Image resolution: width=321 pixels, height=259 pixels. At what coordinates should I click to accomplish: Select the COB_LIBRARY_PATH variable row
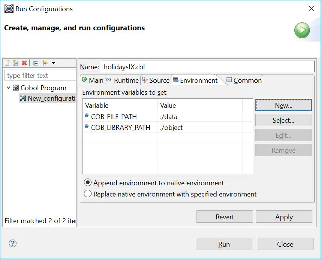click(x=120, y=127)
